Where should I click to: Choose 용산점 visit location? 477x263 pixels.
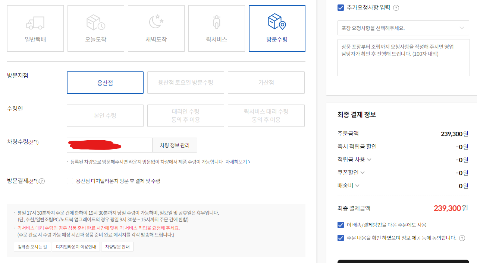click(105, 83)
